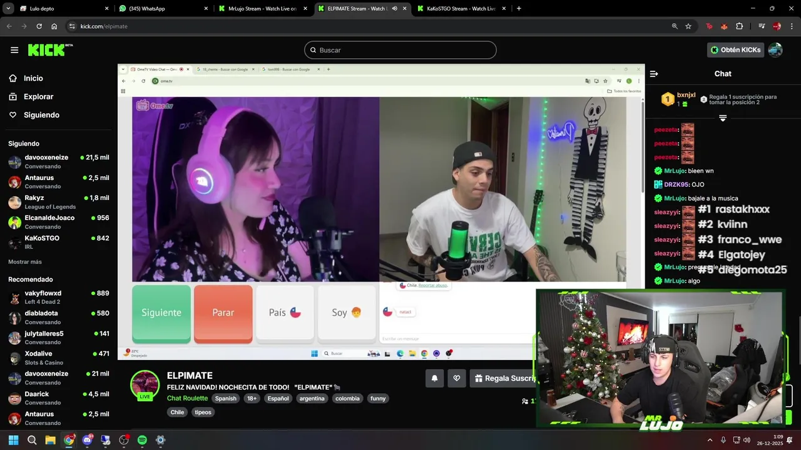Image resolution: width=801 pixels, height=450 pixels.
Task: Show hidden system tray icons chevron
Action: pyautogui.click(x=710, y=440)
